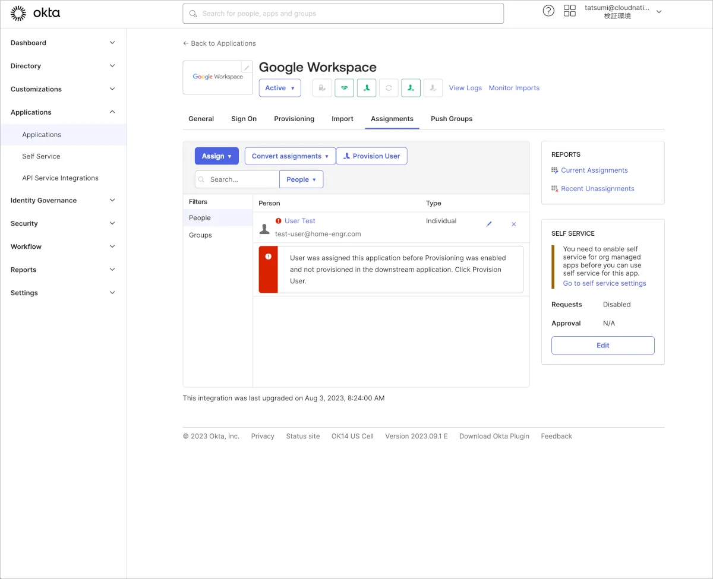Click the grey sync arrows status icon
Viewport: 713px width, 579px height.
coord(389,88)
